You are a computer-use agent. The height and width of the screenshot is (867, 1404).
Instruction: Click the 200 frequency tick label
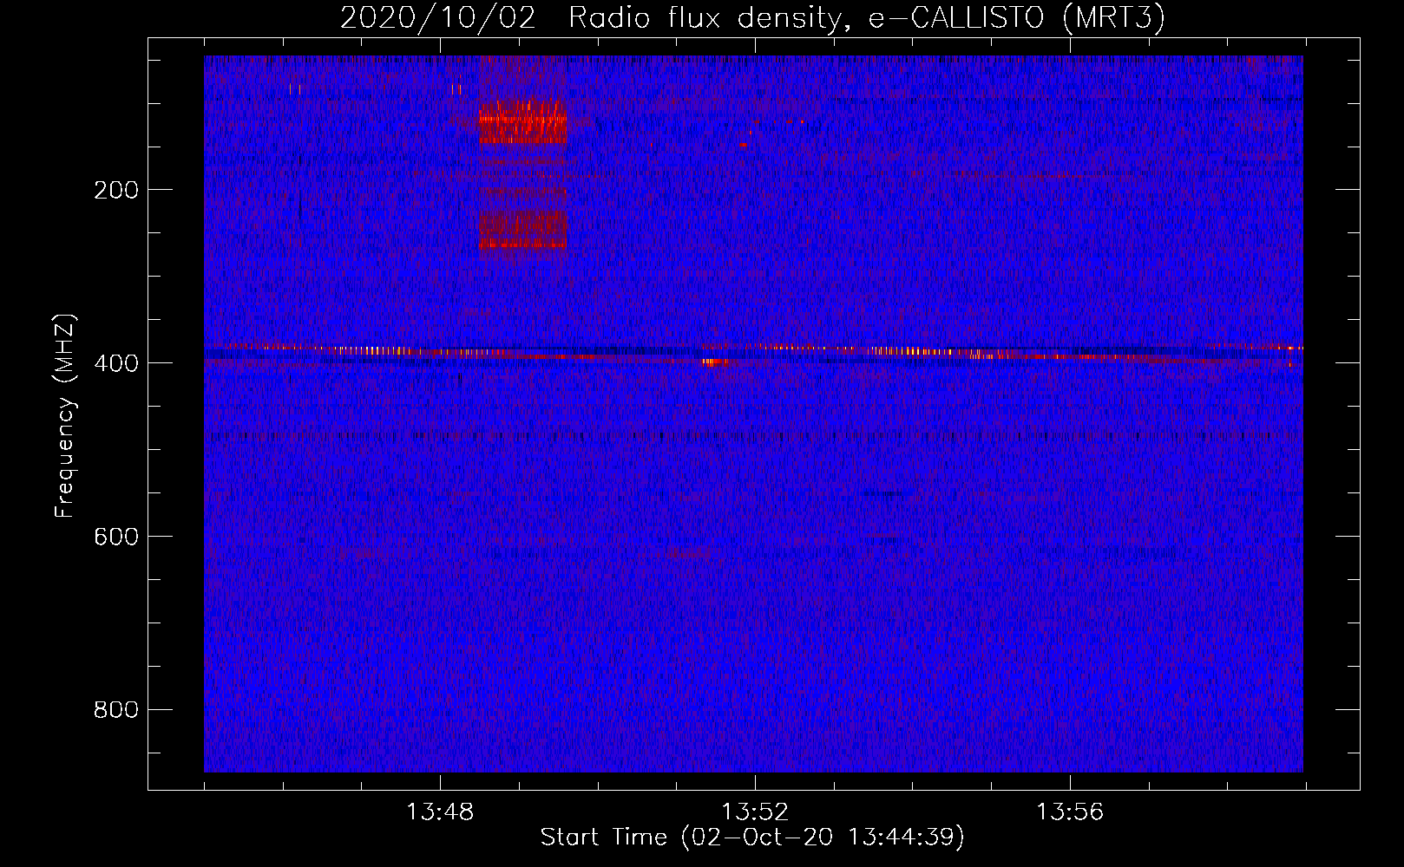point(116,190)
